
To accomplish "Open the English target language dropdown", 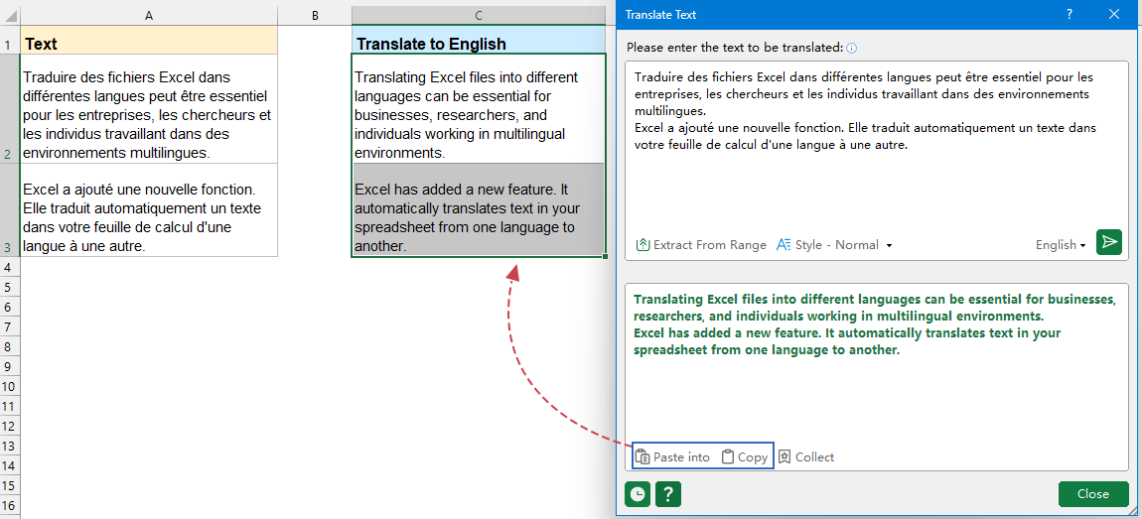I will [1061, 245].
